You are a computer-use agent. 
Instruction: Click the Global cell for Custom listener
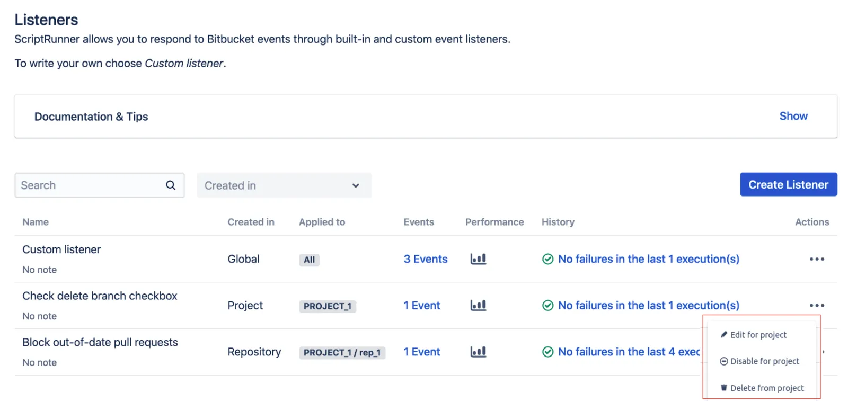[x=243, y=259]
